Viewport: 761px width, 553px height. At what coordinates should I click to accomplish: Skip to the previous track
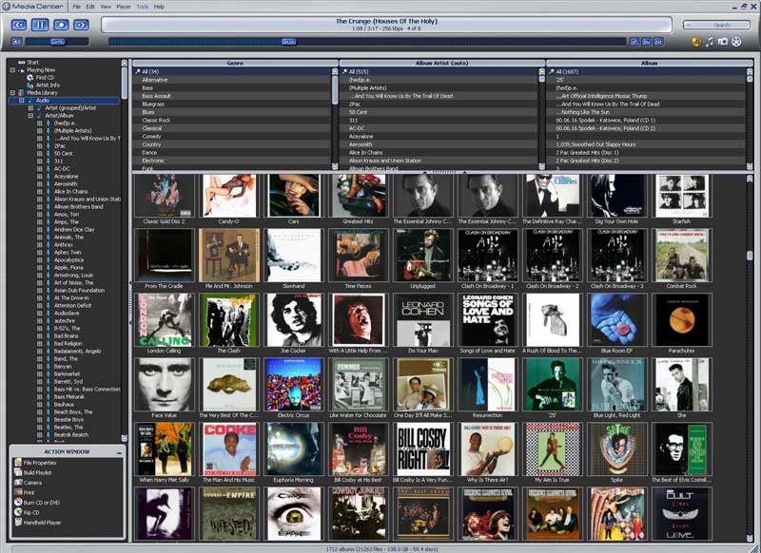(19, 25)
